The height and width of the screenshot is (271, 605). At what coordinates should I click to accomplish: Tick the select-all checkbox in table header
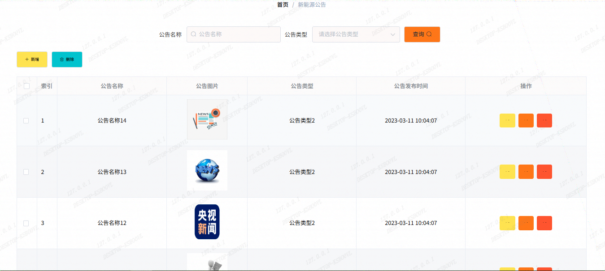click(x=26, y=86)
